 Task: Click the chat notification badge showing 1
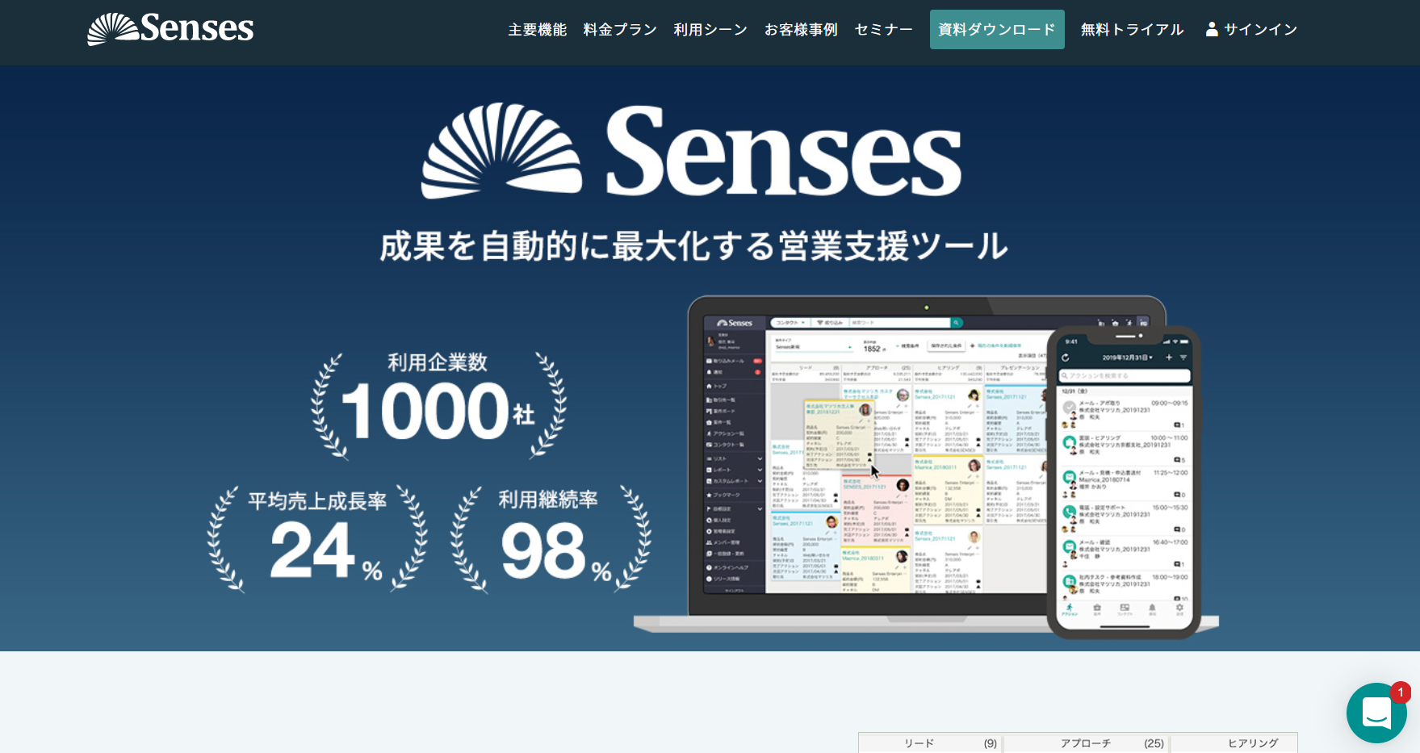tap(1400, 692)
